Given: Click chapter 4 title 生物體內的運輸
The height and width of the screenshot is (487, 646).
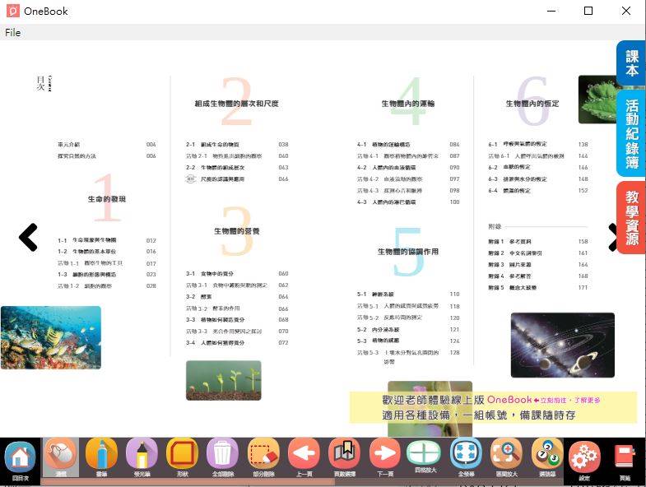Looking at the screenshot, I should (x=408, y=104).
